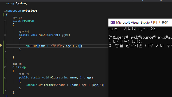Open references link above Main method
Viewport: 172px width, 97px height.
tap(24, 32)
